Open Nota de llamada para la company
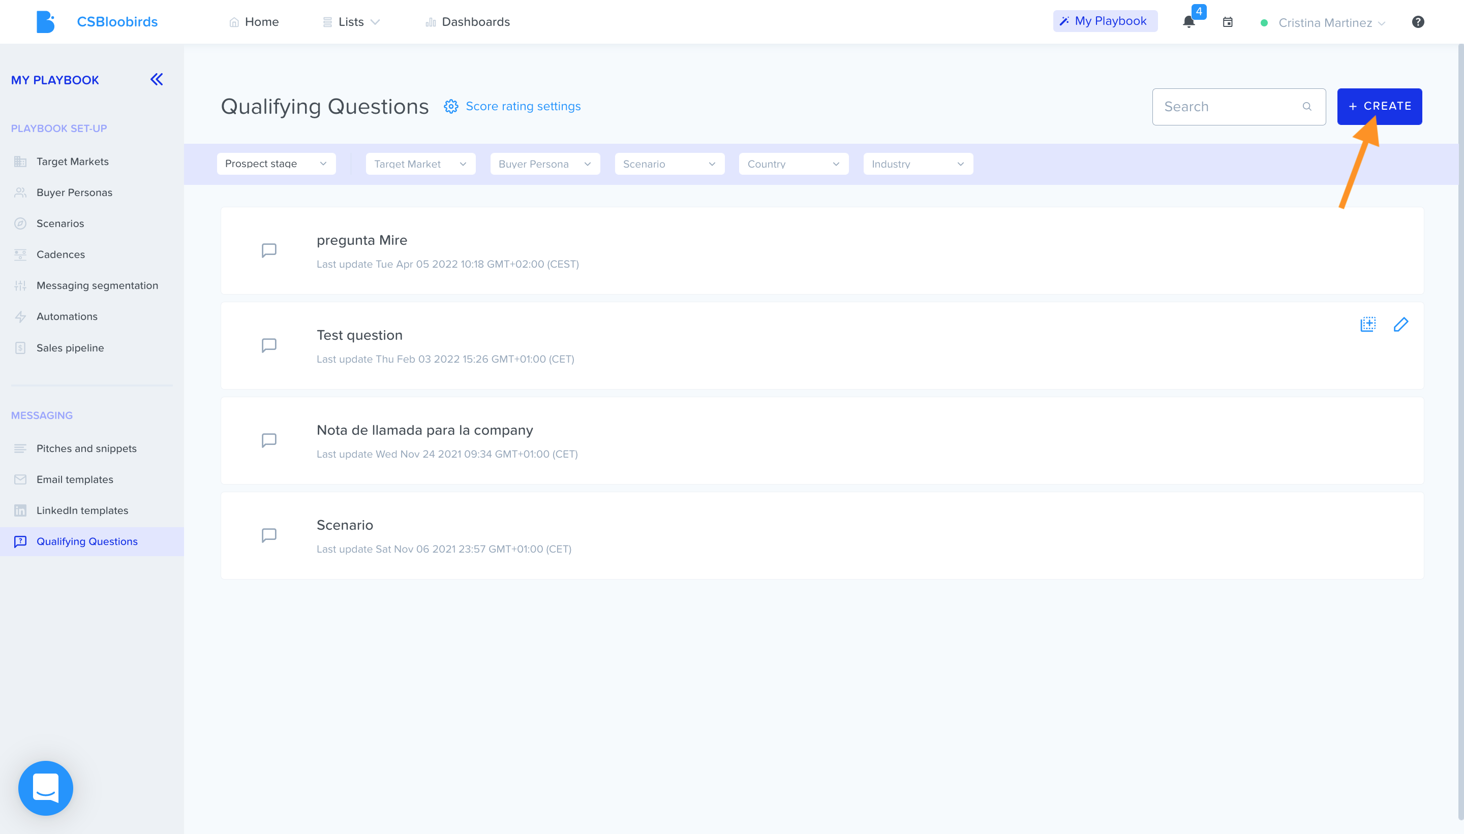The width and height of the screenshot is (1464, 834). [x=425, y=430]
